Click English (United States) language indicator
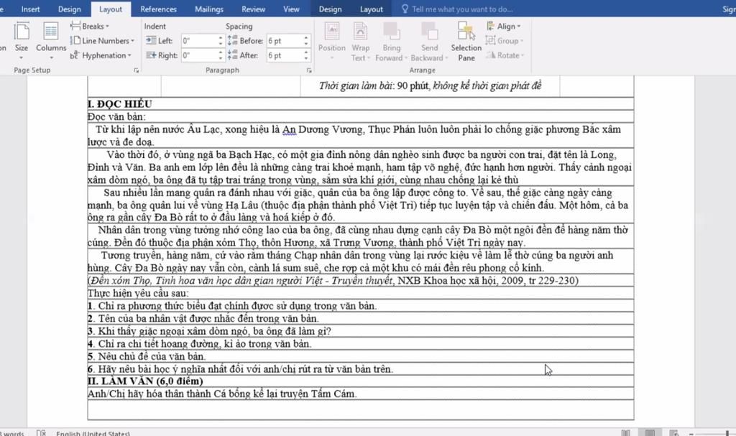Image resolution: width=736 pixels, height=436 pixels. coord(93,433)
